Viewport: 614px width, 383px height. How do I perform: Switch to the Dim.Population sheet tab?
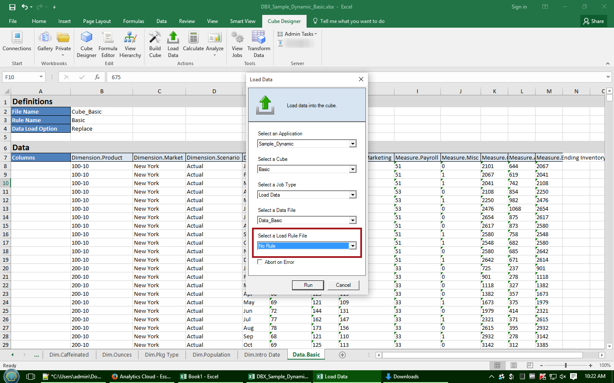point(211,354)
